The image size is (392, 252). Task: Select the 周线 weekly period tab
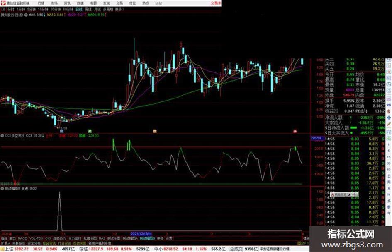coord(88,9)
